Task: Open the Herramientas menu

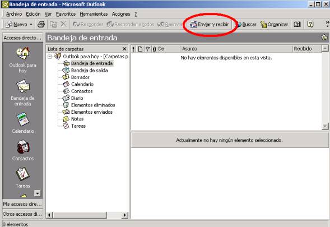Action: click(x=94, y=14)
